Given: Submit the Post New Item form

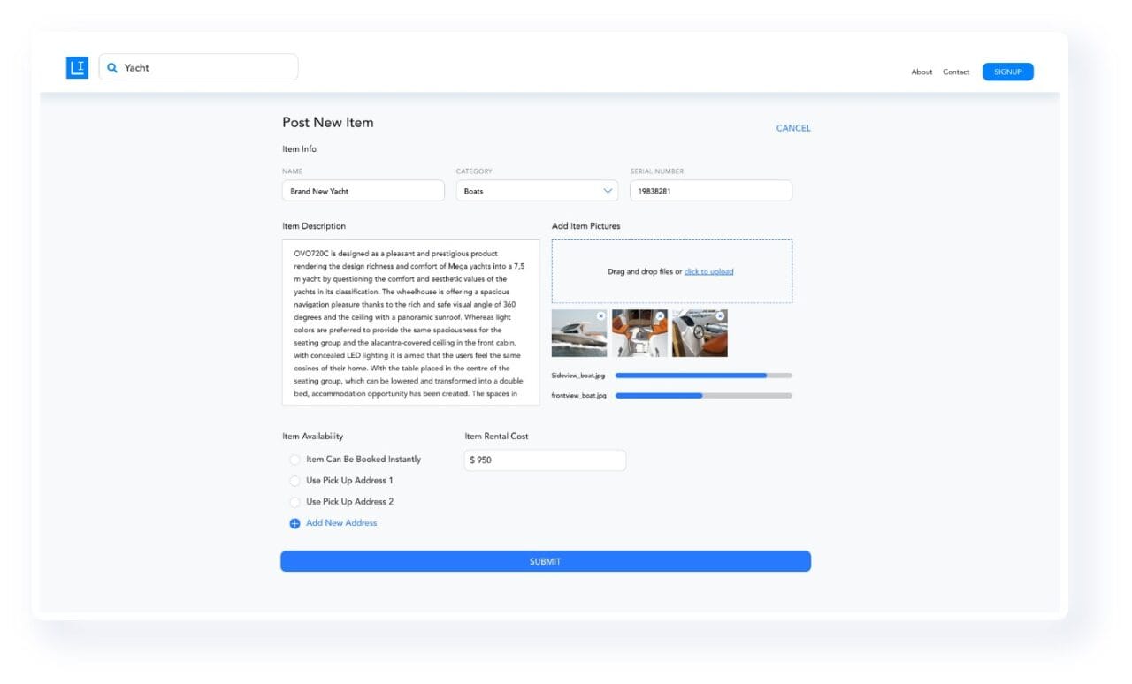Looking at the screenshot, I should coord(545,561).
